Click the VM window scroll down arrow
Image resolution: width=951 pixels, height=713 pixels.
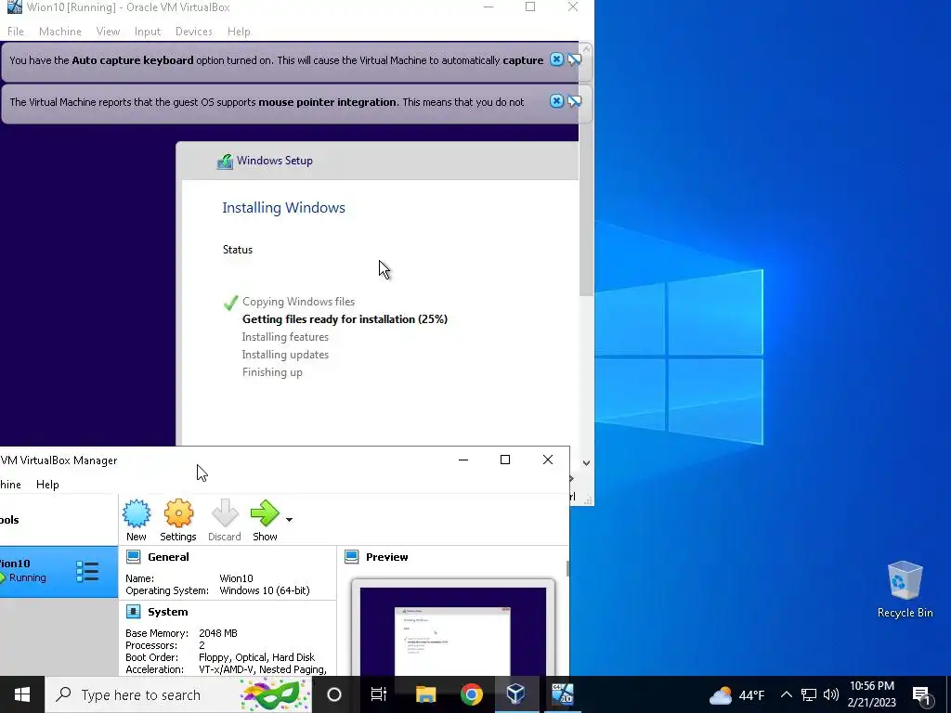pos(586,463)
